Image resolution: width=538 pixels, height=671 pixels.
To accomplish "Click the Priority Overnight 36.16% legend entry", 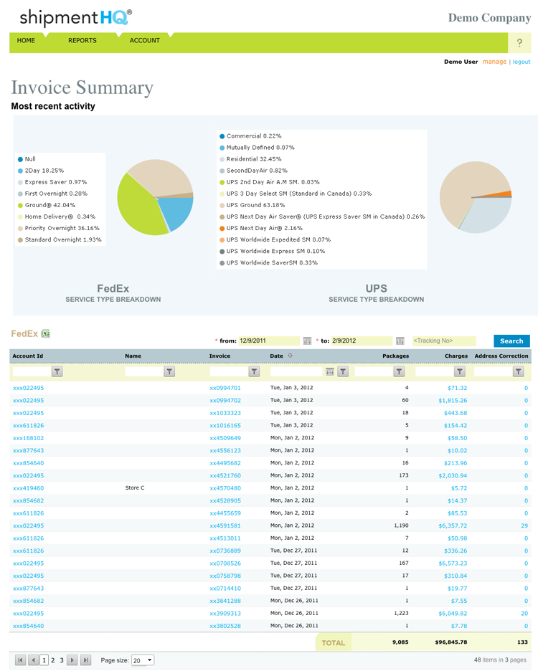I will (59, 229).
